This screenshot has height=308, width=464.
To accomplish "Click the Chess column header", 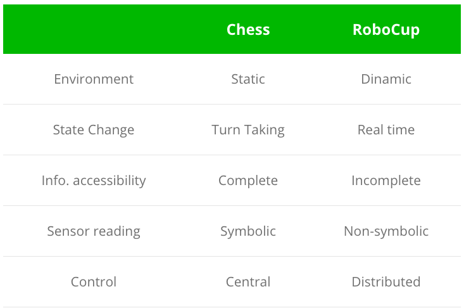I will pos(248,30).
